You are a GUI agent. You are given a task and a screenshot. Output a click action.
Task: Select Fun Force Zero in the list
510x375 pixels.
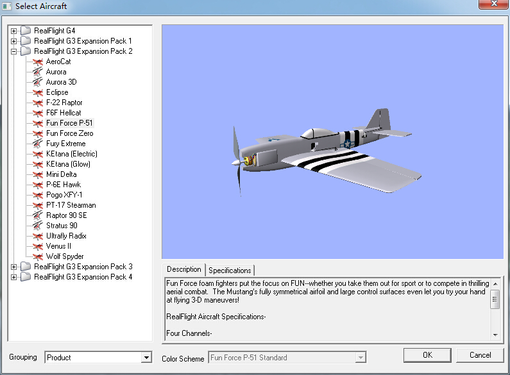[x=70, y=133]
